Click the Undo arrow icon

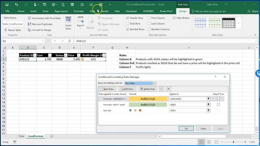tap(16, 4)
